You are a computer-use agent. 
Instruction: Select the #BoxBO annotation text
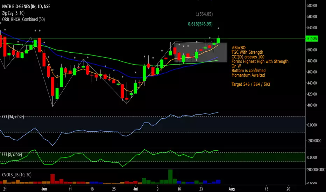pyautogui.click(x=239, y=48)
